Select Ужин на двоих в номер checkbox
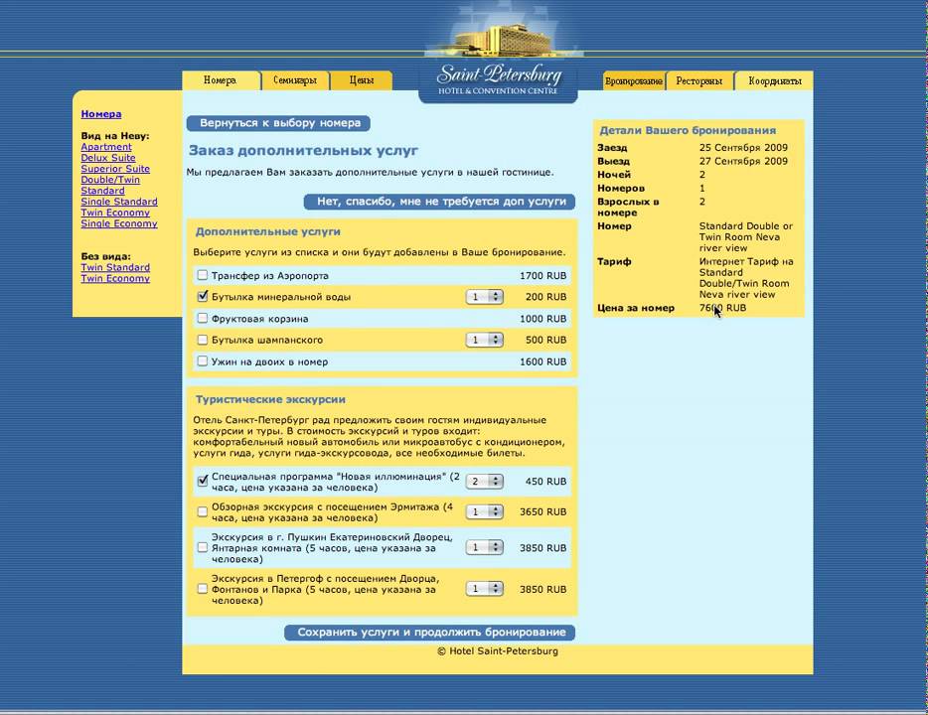 tap(203, 360)
